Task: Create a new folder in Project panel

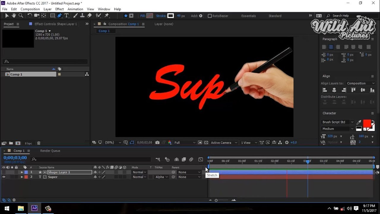Action: 11,143
